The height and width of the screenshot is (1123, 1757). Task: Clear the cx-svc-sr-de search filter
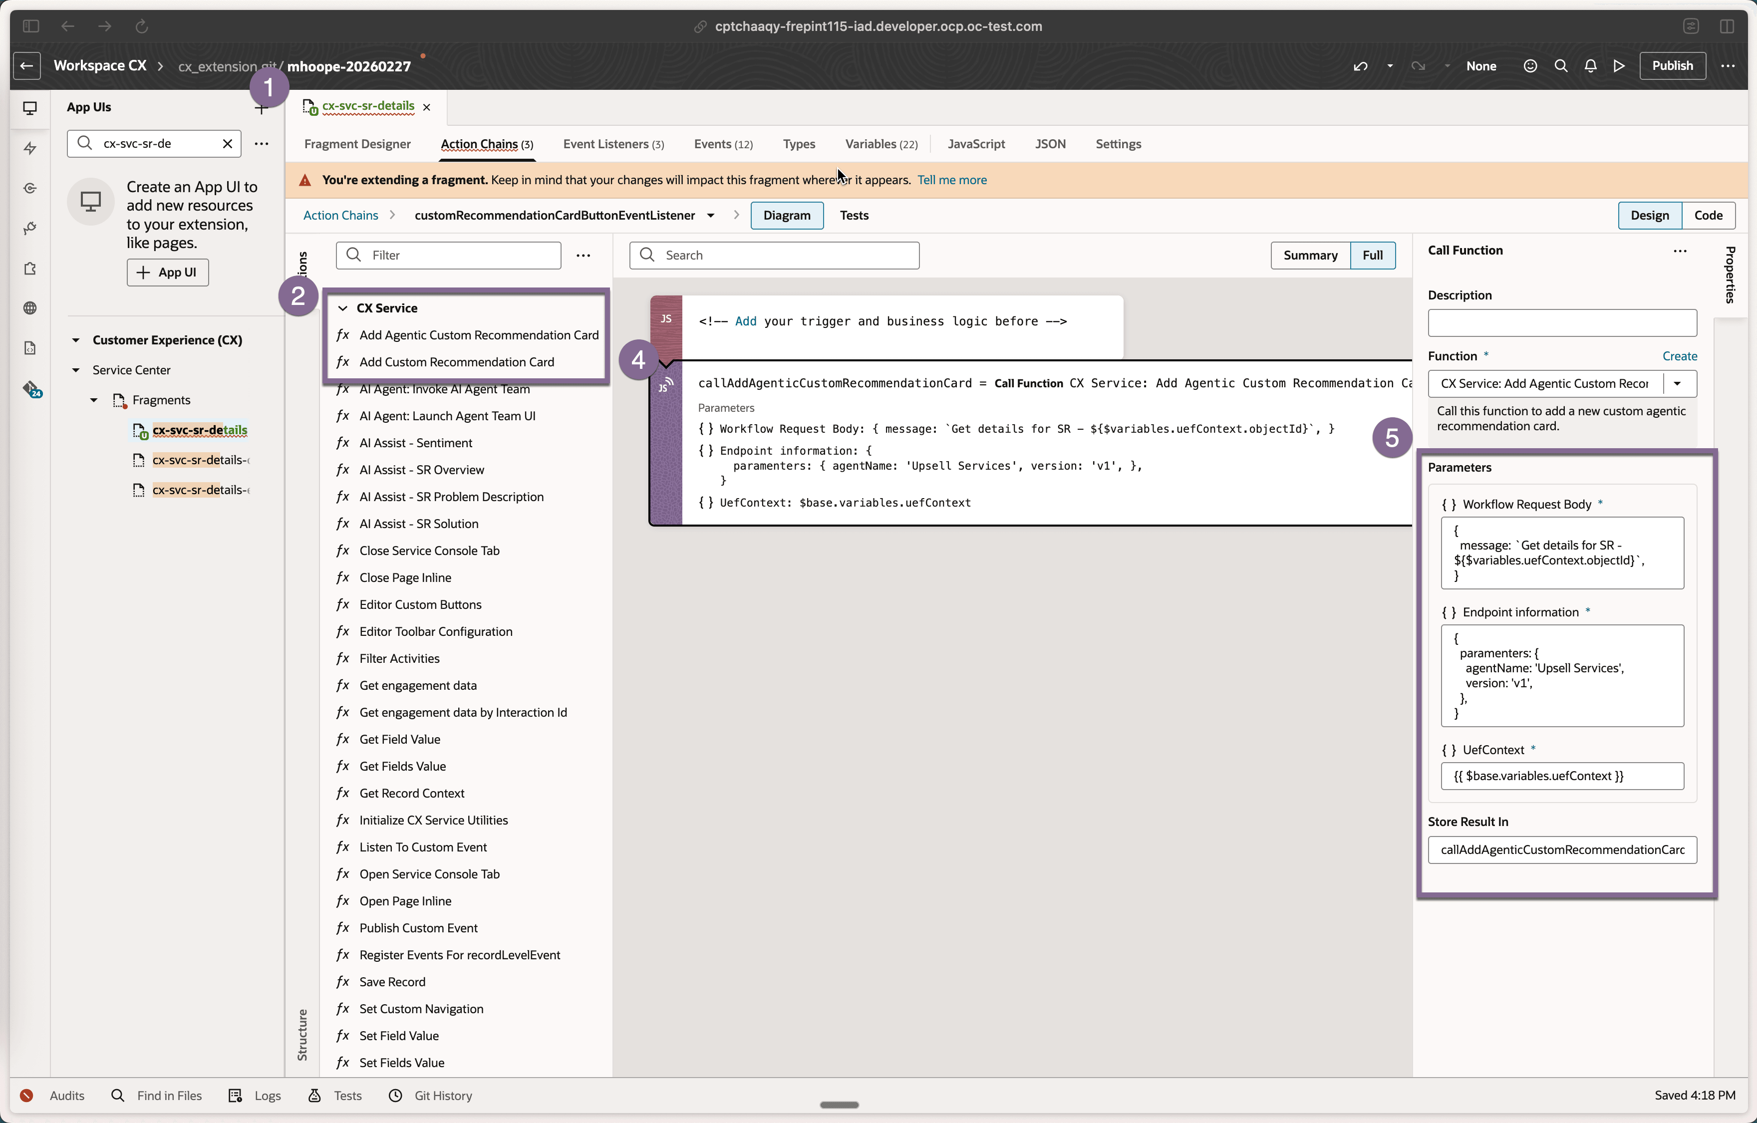coord(228,144)
